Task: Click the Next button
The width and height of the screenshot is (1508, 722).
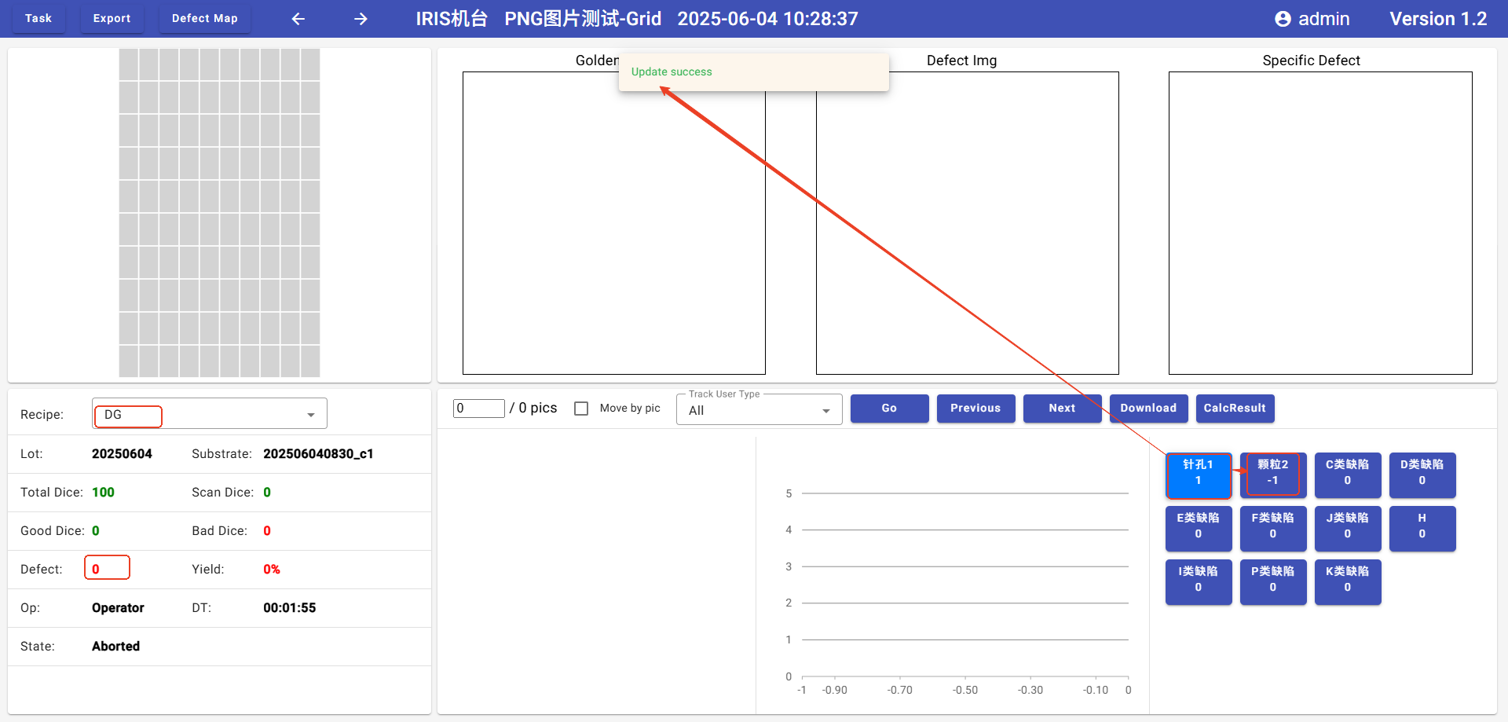Action: point(1062,409)
